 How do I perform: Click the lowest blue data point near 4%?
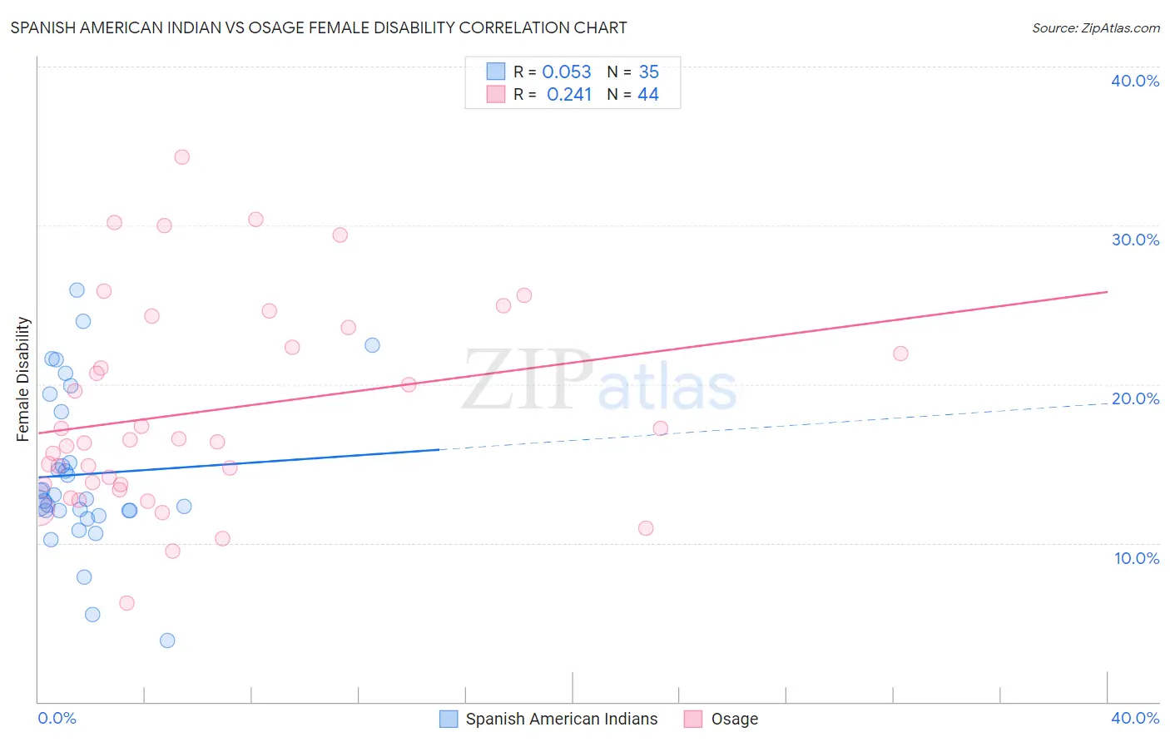click(167, 640)
